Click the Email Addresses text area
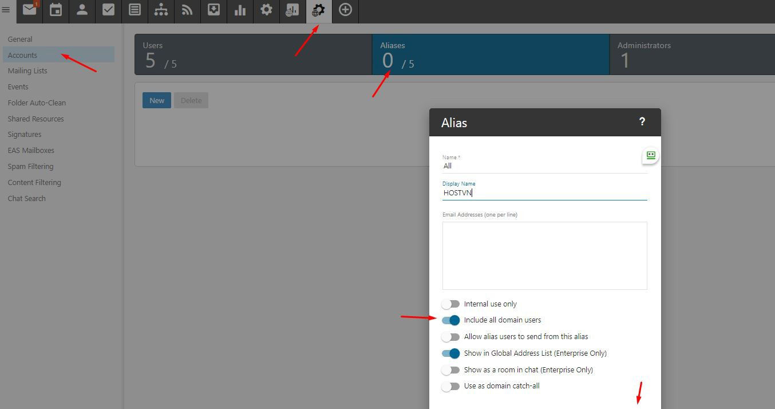This screenshot has width=775, height=409. click(544, 255)
